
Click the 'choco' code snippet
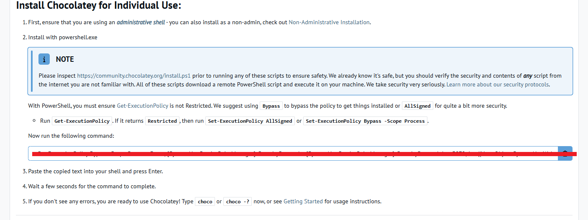205,201
